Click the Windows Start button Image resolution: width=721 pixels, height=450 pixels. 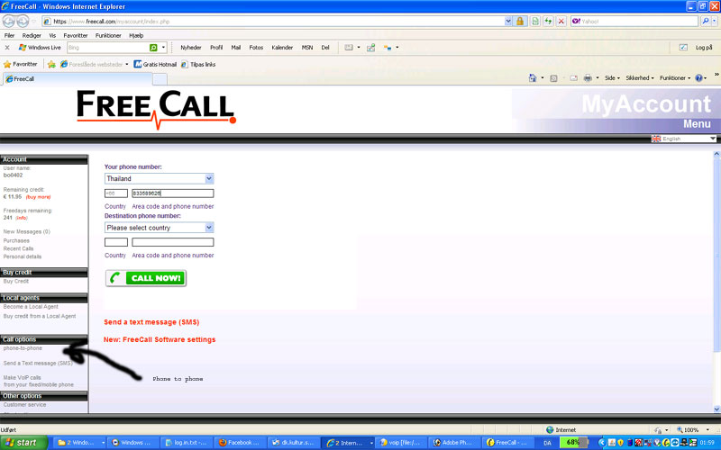24,443
